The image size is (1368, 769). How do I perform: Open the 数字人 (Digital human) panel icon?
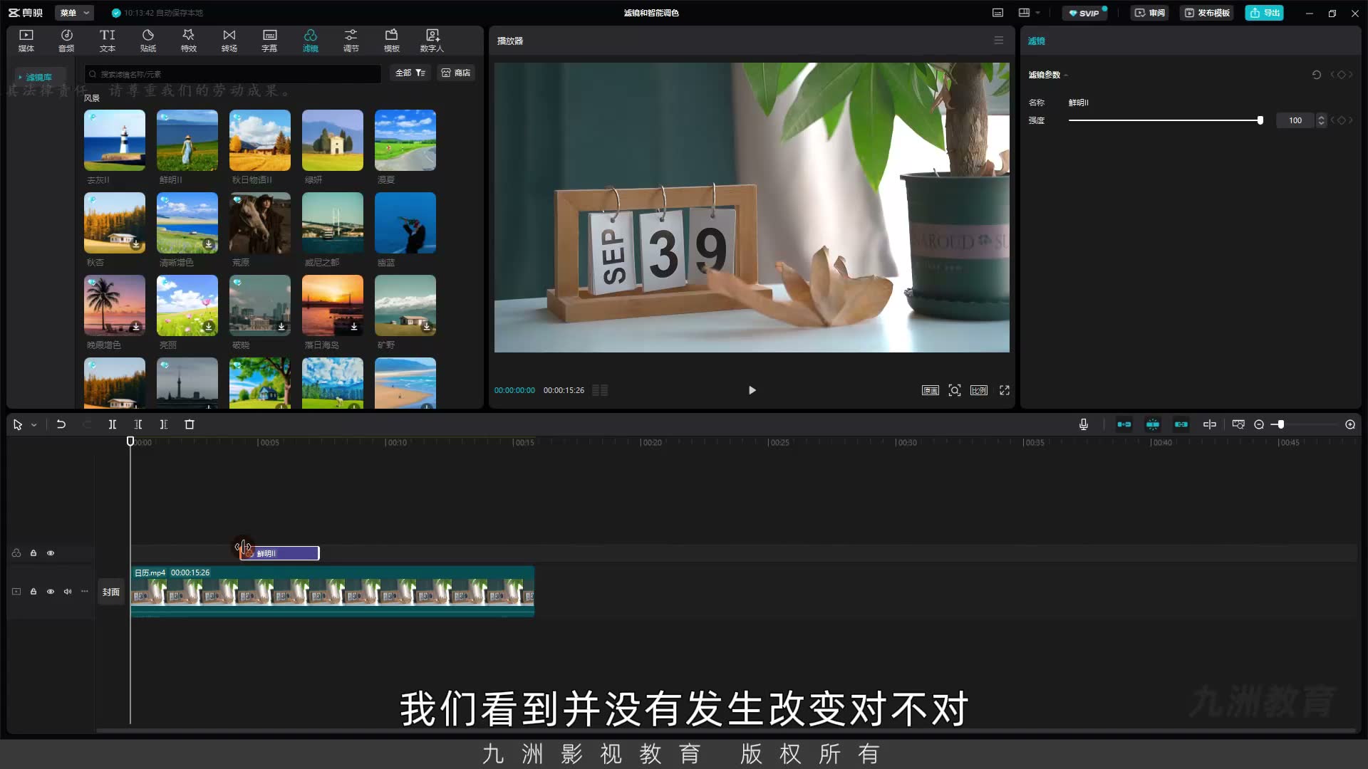(432, 41)
